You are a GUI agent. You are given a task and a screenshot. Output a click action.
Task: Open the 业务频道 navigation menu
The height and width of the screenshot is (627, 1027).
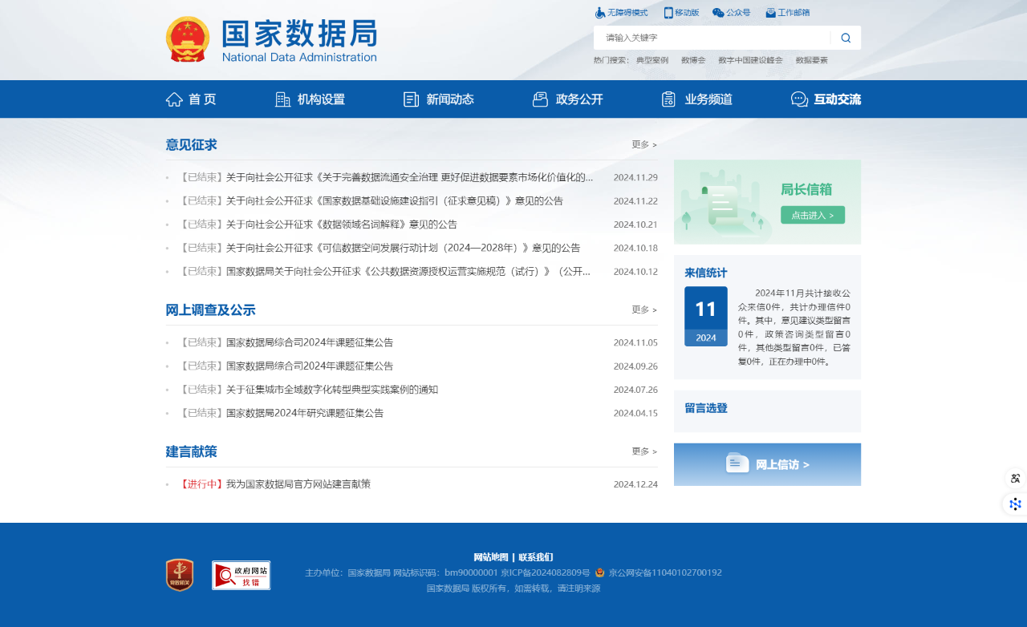(708, 99)
